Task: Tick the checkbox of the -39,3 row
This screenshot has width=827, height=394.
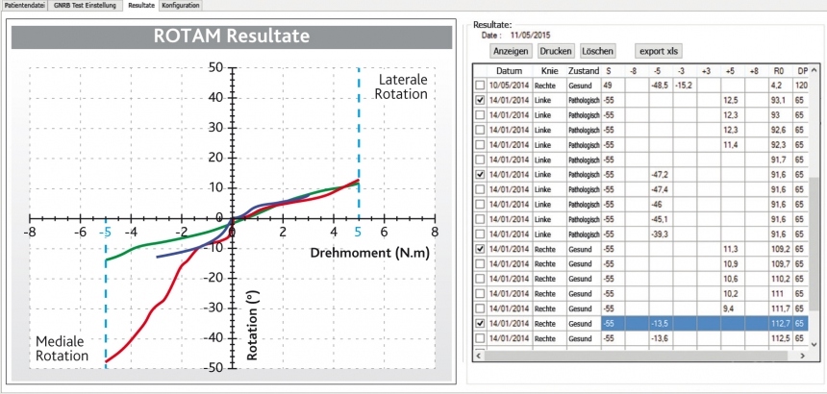Action: [480, 234]
